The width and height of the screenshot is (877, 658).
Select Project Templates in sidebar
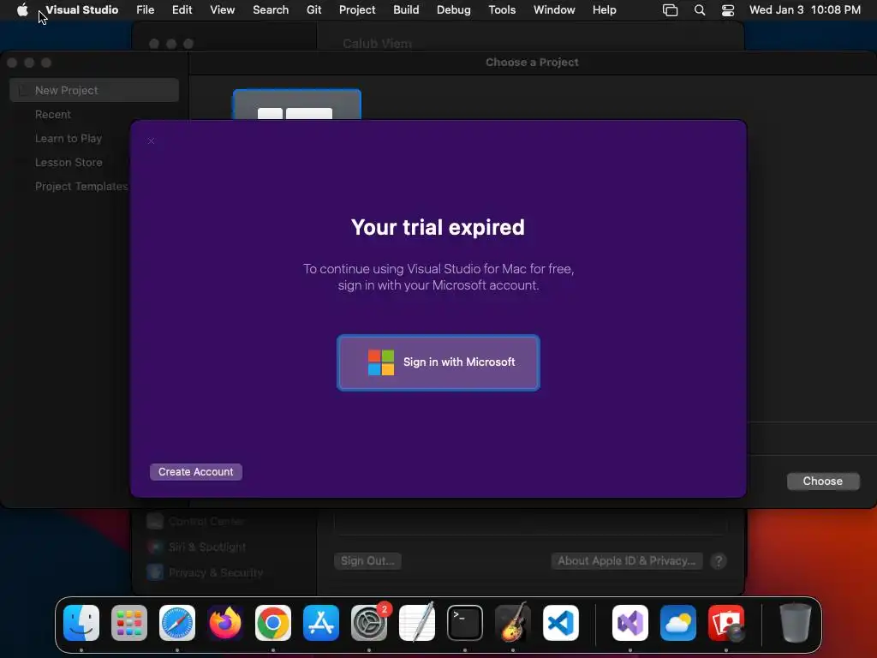coord(81,186)
